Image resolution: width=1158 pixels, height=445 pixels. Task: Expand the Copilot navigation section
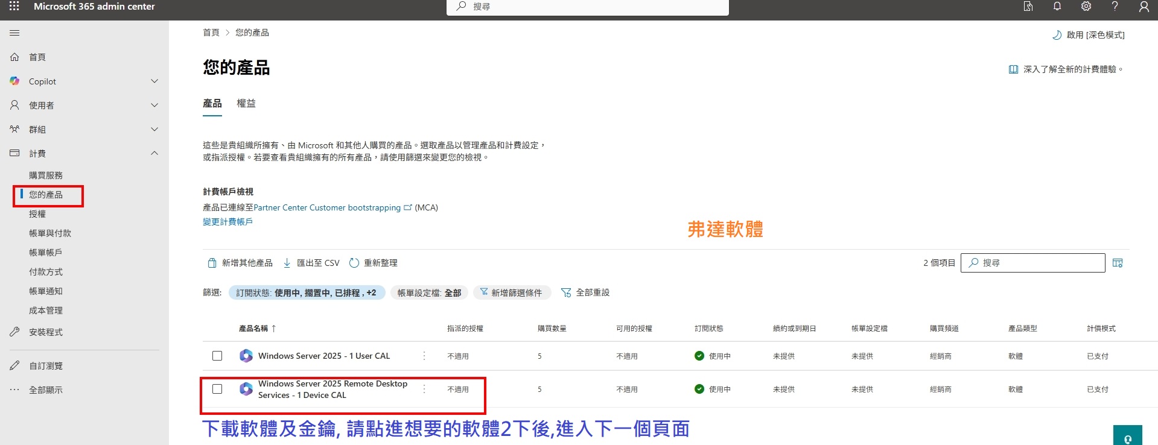coord(154,81)
